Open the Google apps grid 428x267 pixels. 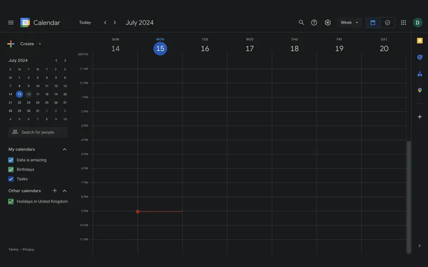coord(403,23)
